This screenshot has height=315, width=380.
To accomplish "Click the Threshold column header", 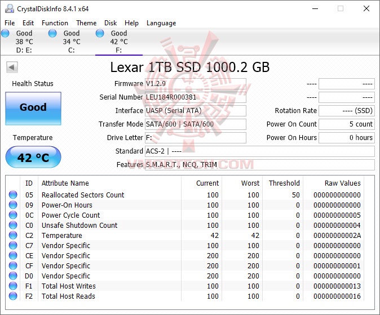I will coord(283,183).
